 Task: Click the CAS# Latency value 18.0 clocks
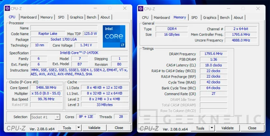(214, 65)
